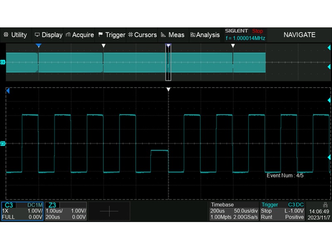The width and height of the screenshot is (332, 249).
Task: Open the Analysis menu
Action: [x=205, y=35]
